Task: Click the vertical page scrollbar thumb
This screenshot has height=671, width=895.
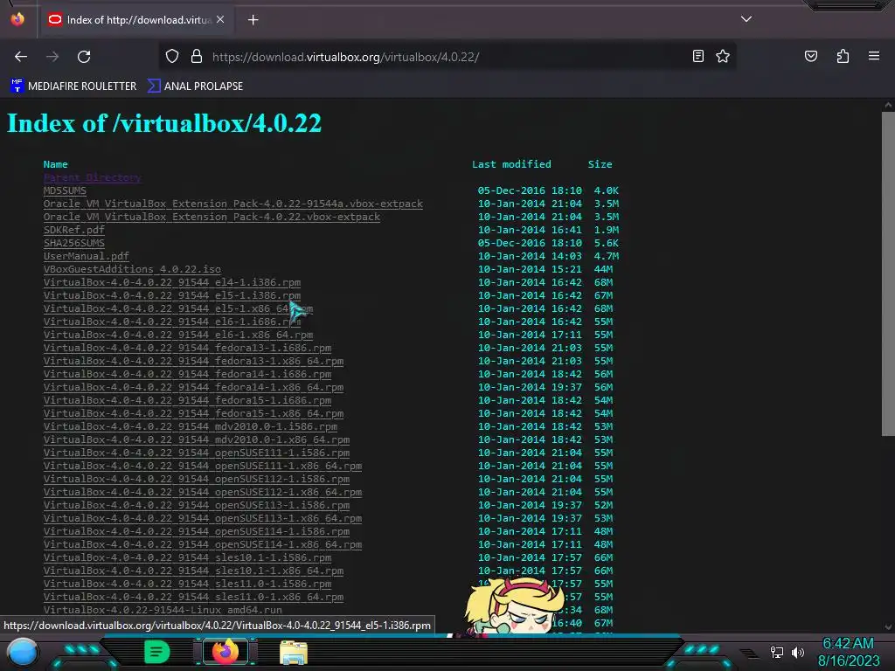Action: pos(888,273)
